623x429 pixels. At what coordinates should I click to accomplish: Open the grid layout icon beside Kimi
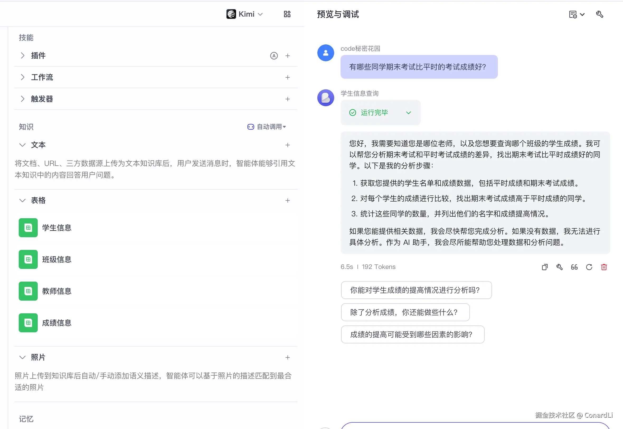pyautogui.click(x=287, y=14)
